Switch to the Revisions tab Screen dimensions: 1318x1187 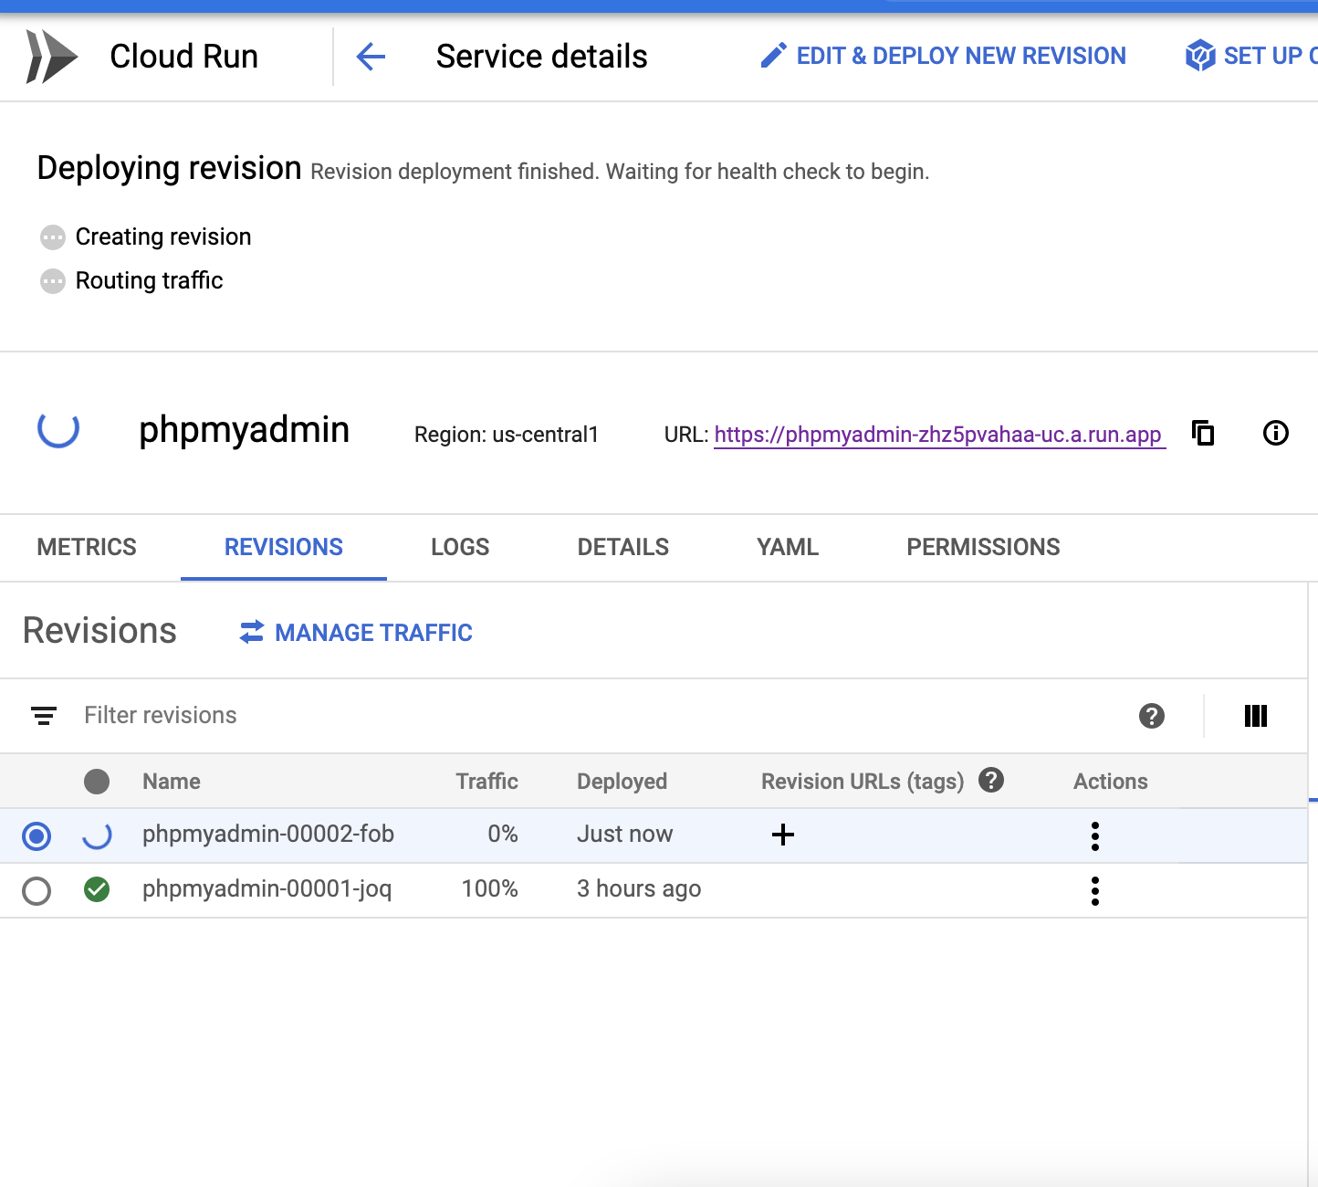[284, 547]
